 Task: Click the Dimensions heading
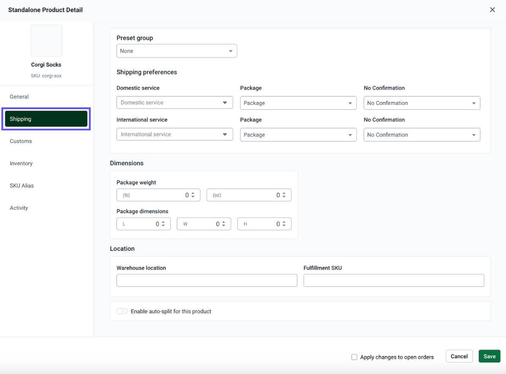(126, 163)
